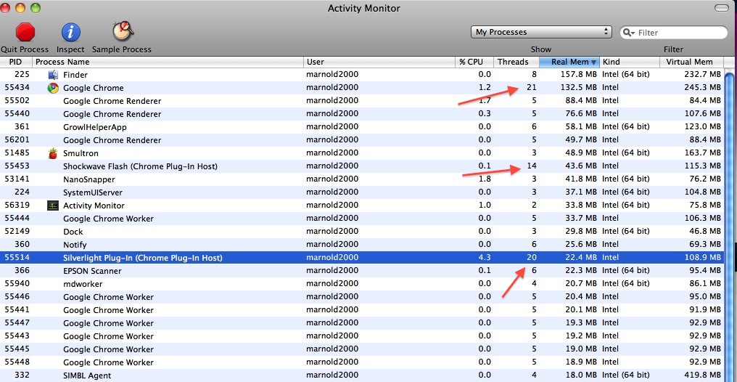This screenshot has width=737, height=382.
Task: Sort by % CPU column header
Action: pyautogui.click(x=474, y=62)
